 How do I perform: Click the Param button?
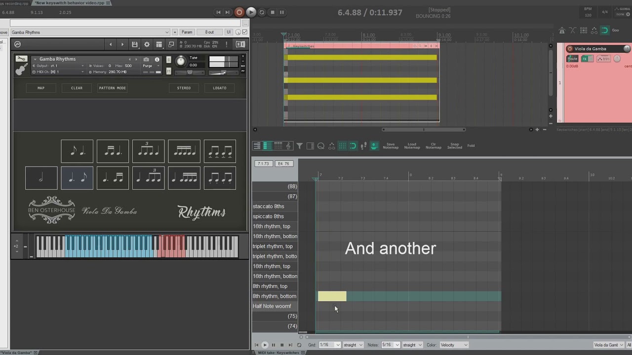[187, 32]
